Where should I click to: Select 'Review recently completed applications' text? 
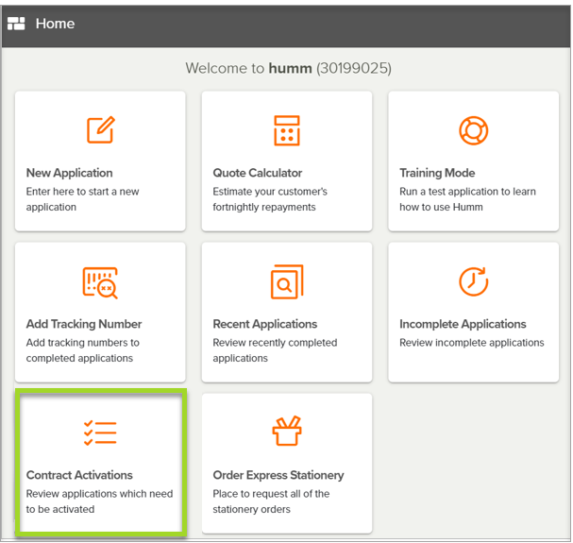pyautogui.click(x=275, y=350)
